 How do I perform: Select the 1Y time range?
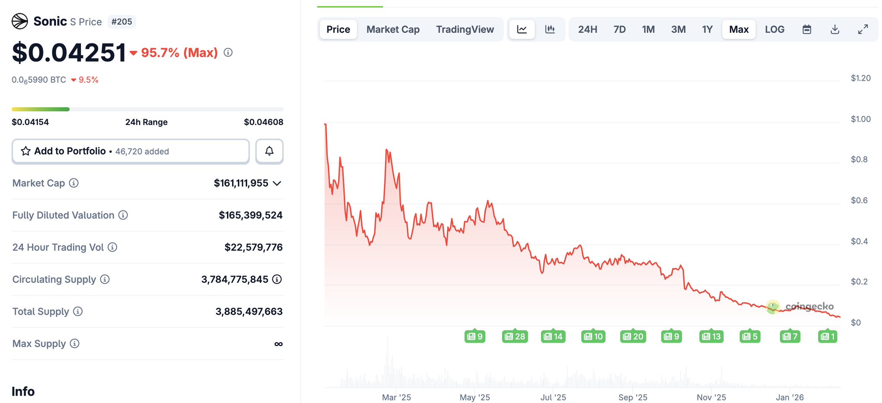707,29
